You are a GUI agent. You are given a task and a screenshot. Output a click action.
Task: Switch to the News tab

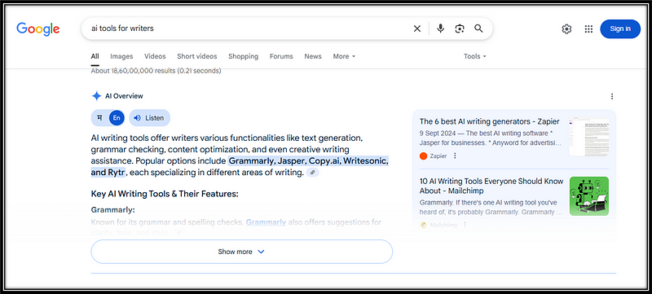[x=313, y=56]
